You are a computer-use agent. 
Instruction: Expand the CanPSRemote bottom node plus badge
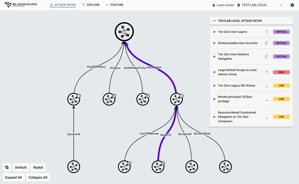click(129, 163)
